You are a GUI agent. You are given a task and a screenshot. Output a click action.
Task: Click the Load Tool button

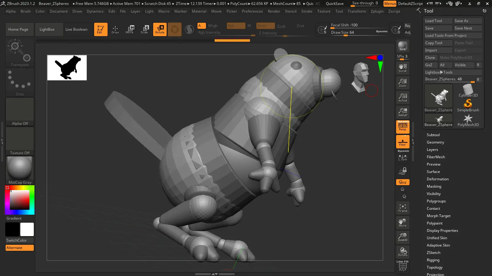[x=438, y=21]
